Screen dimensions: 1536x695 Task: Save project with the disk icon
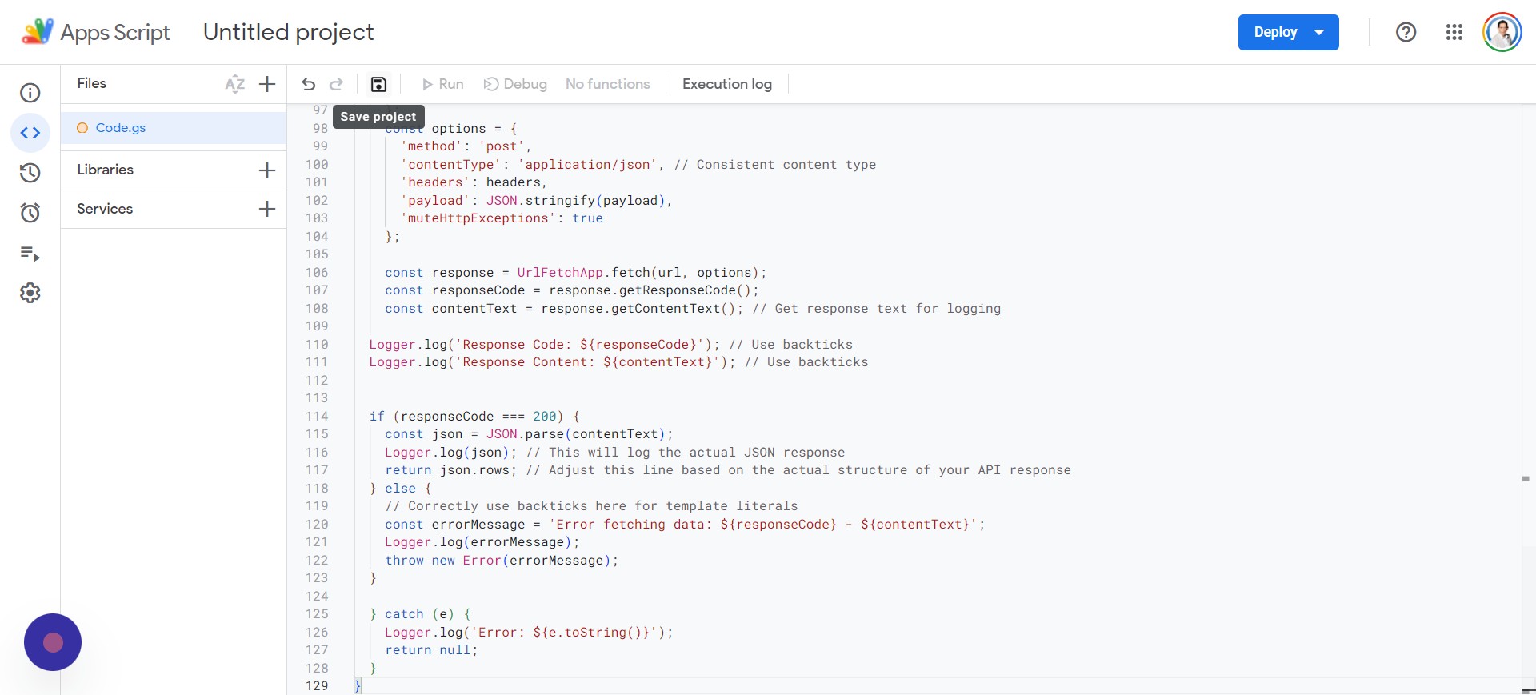coord(378,84)
